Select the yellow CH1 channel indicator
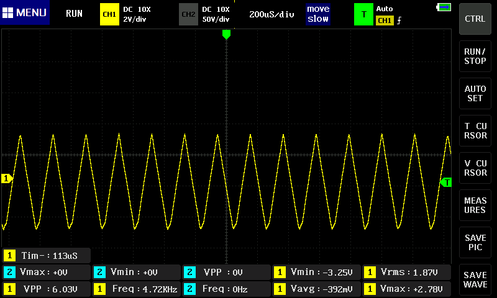497x298 pixels. 109,14
